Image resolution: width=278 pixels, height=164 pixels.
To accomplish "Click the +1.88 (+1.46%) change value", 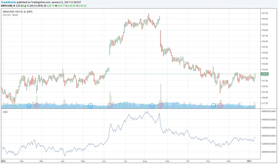I will coord(35,6).
